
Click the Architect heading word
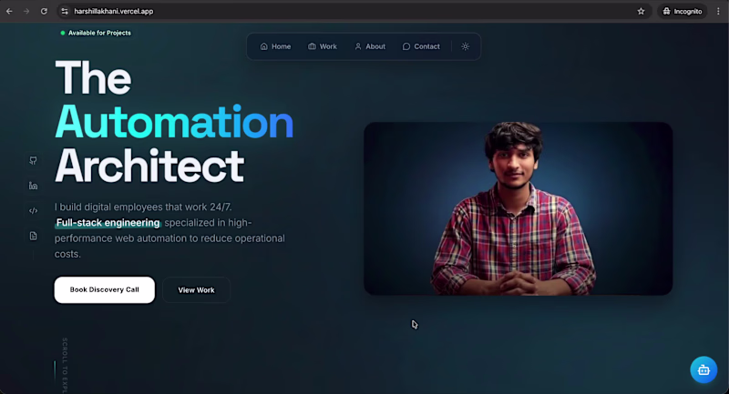point(149,166)
